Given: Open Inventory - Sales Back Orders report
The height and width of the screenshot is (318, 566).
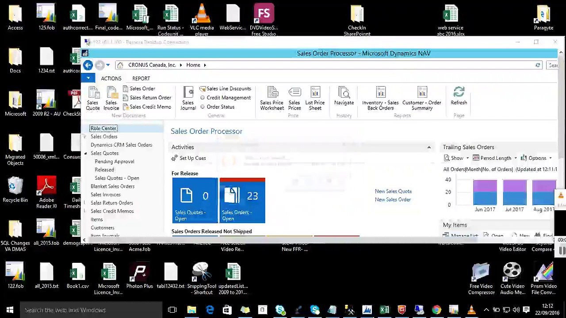Looking at the screenshot, I should pos(380,98).
